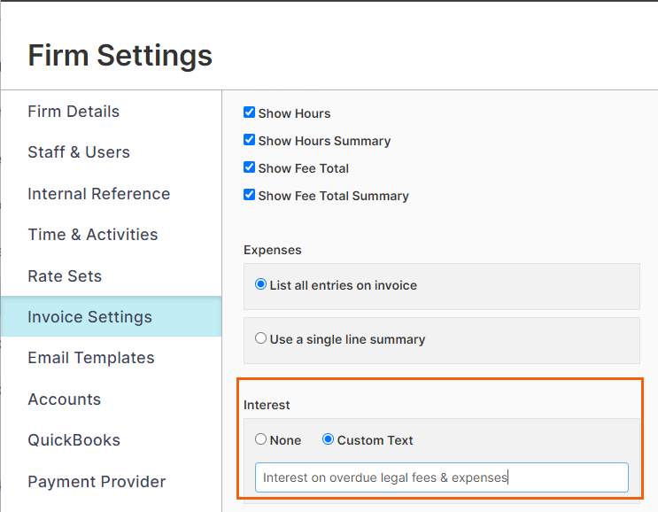This screenshot has height=512, width=658.
Task: Select None for Interest
Action: (x=260, y=440)
